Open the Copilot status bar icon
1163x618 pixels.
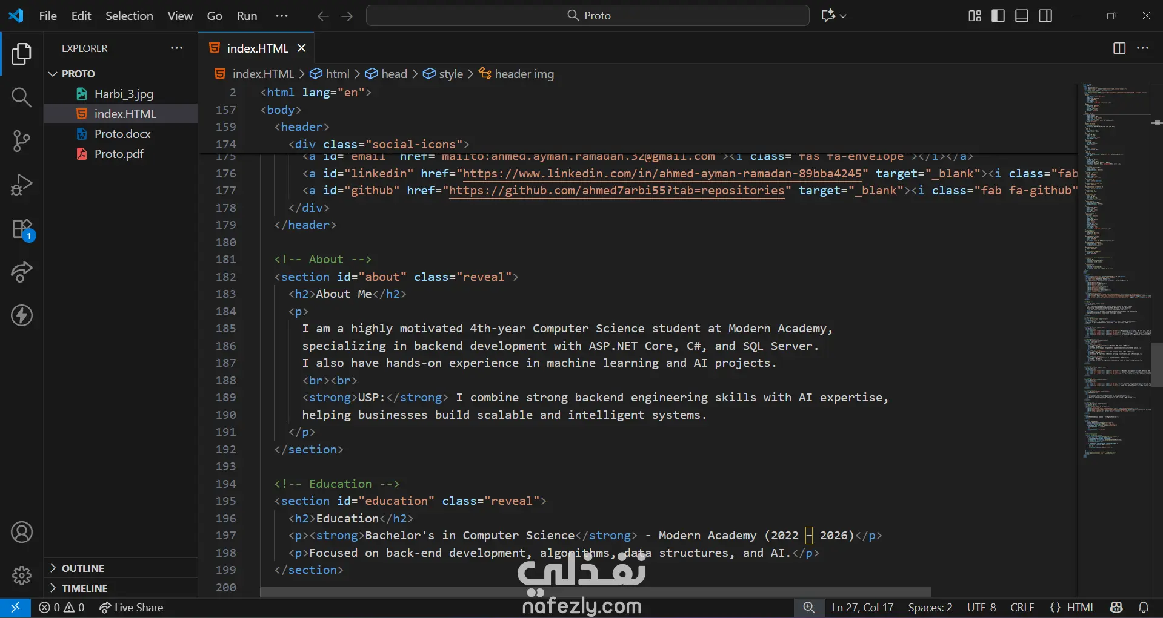coord(1116,608)
